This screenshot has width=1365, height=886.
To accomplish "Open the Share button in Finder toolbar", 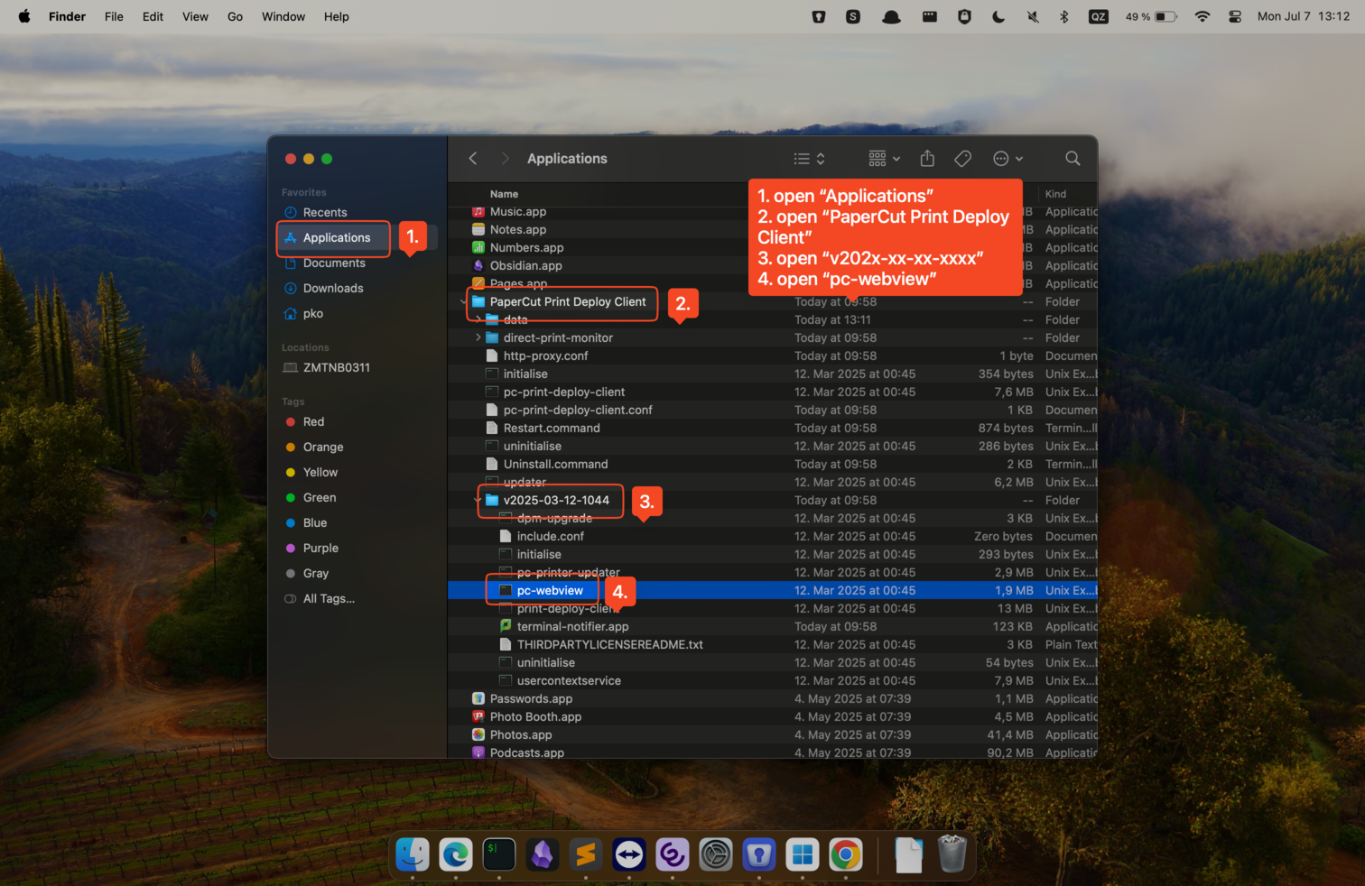I will [x=927, y=159].
